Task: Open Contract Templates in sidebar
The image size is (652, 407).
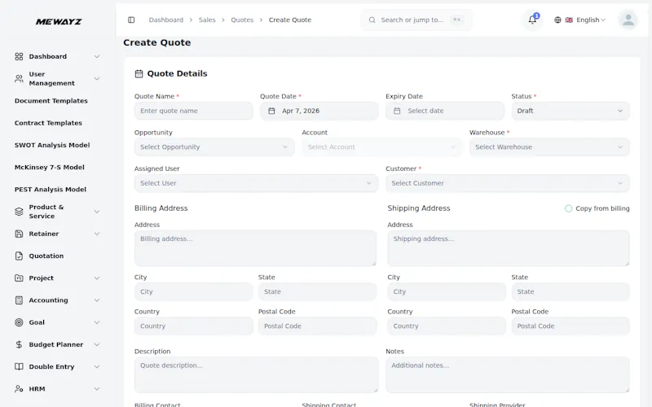Action: click(48, 123)
